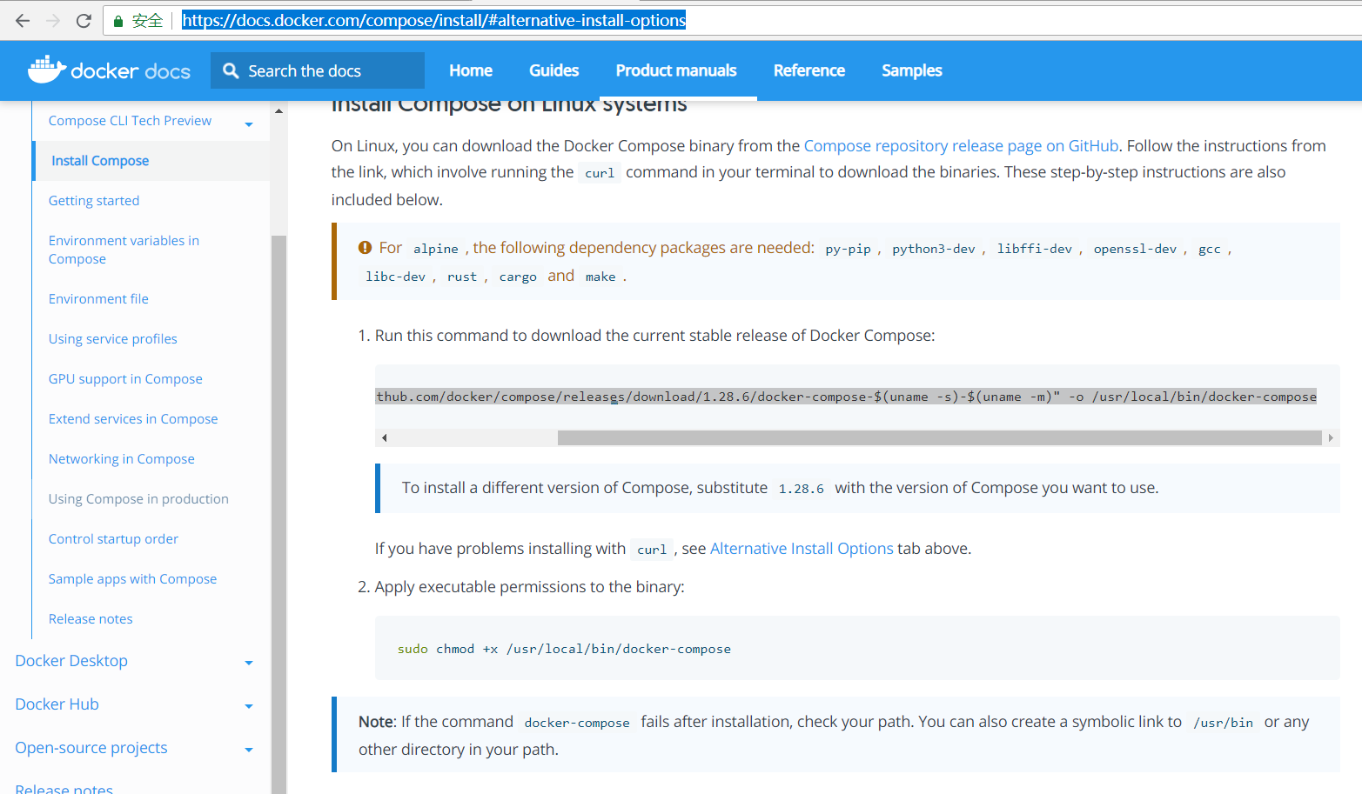1362x794 pixels.
Task: Expand the Docker Desktop section arrow
Action: click(x=249, y=663)
